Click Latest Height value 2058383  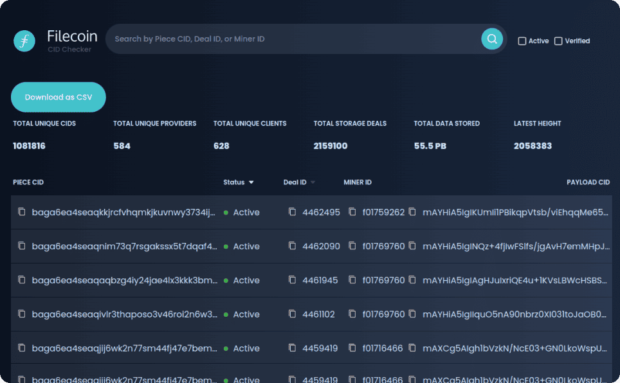[x=533, y=146]
